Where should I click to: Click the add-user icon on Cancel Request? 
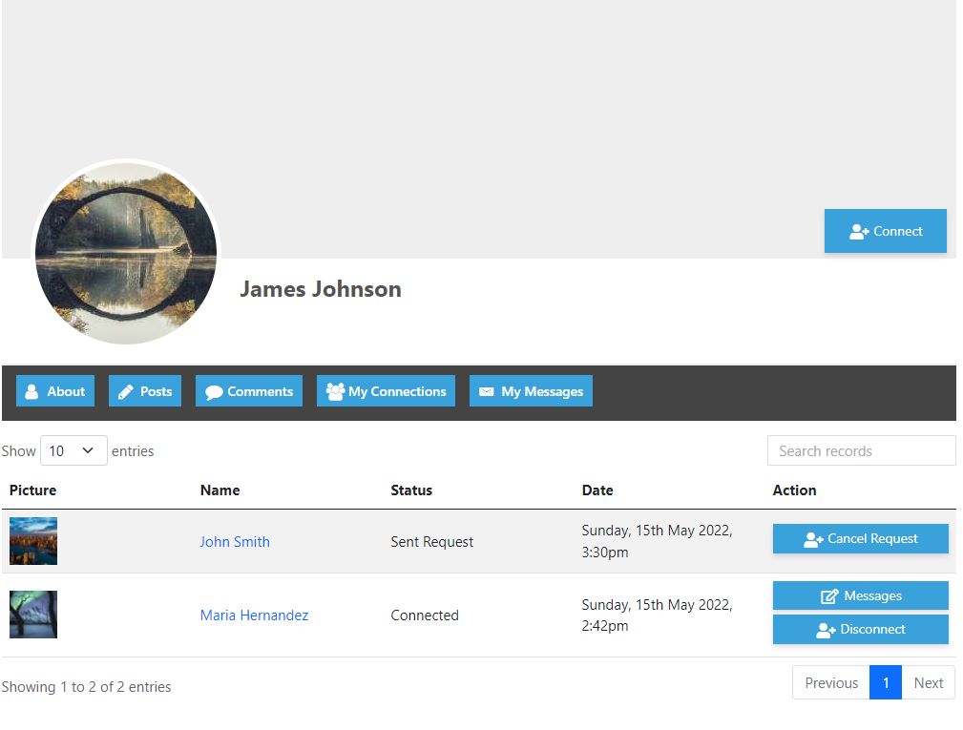[x=813, y=540]
